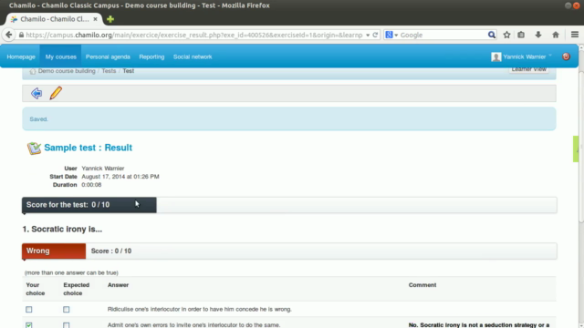Click the Expected choice column header

(x=77, y=289)
